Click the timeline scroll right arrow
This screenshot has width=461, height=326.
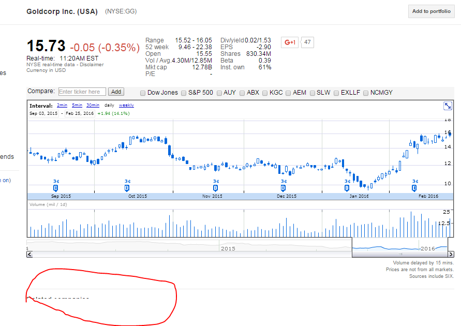click(x=451, y=254)
